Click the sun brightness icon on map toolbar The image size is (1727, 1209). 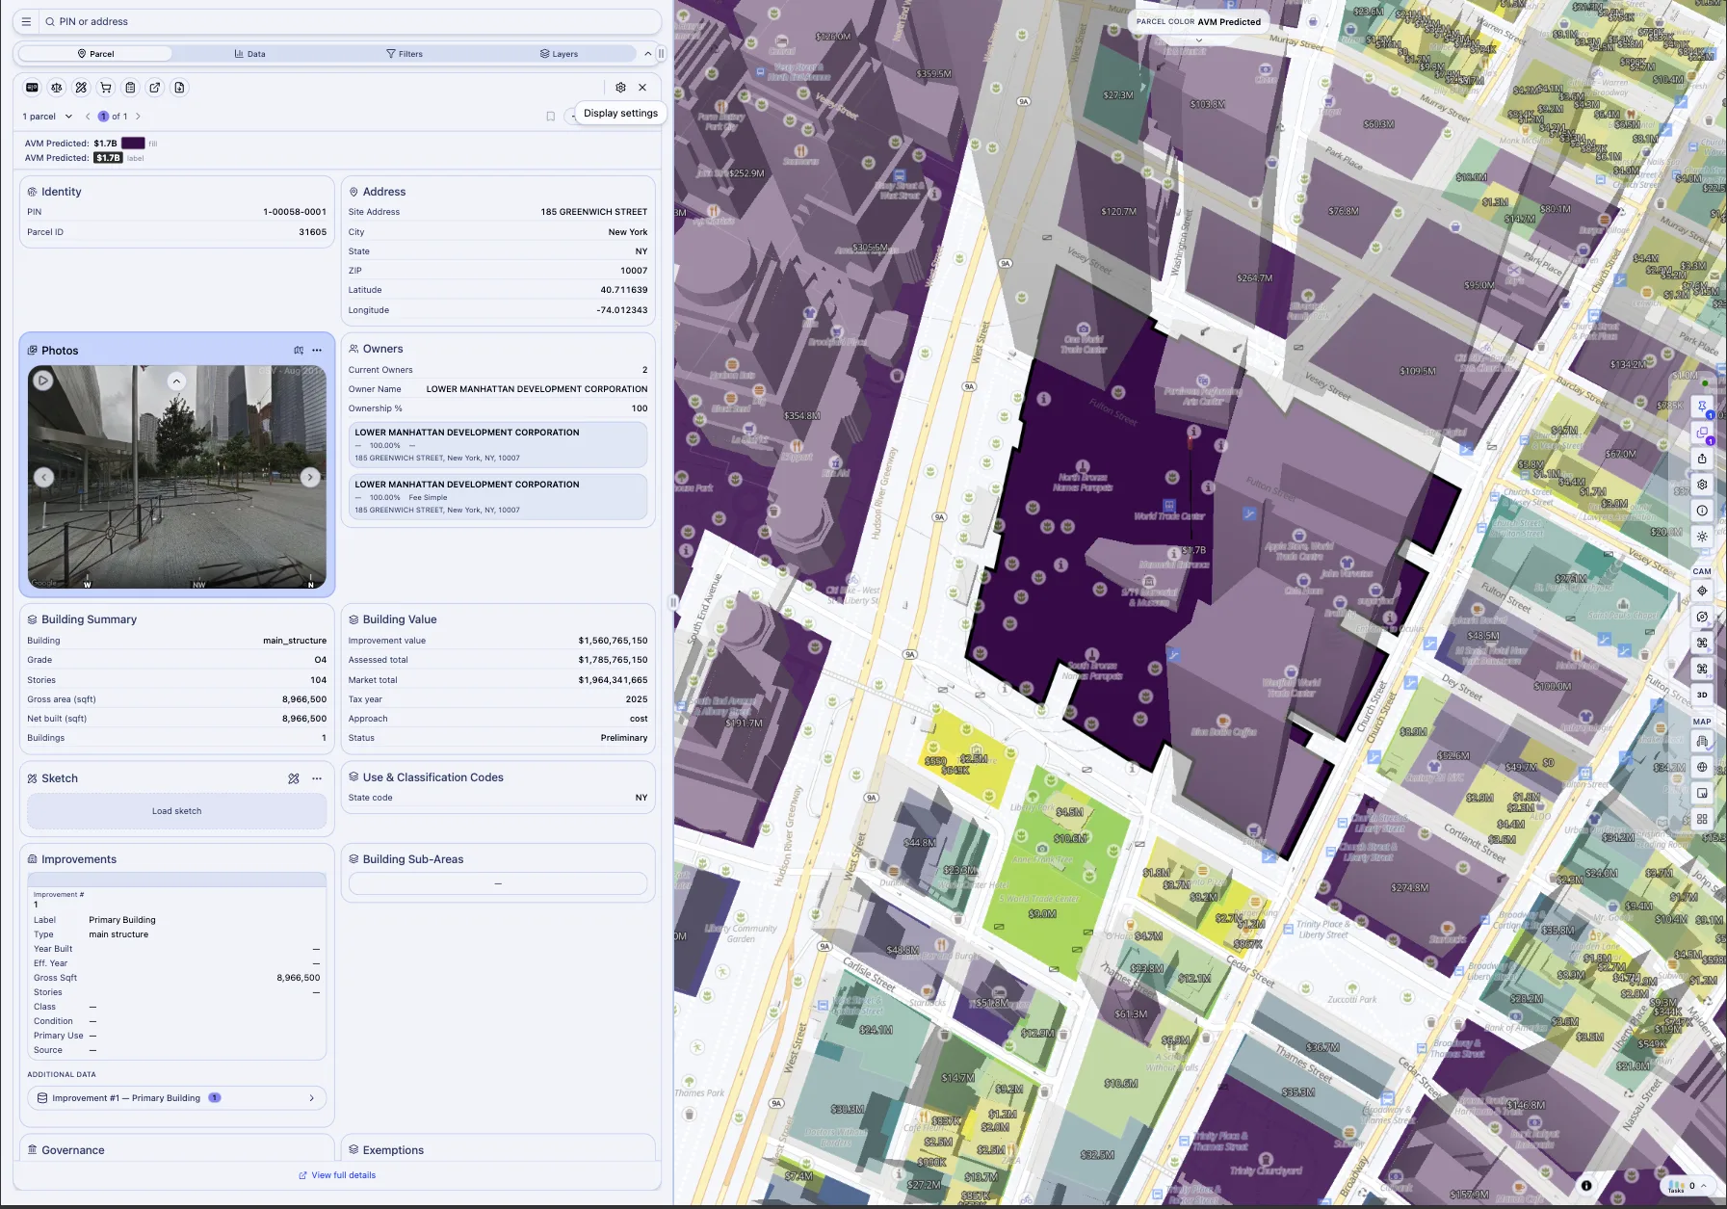pyautogui.click(x=1702, y=537)
